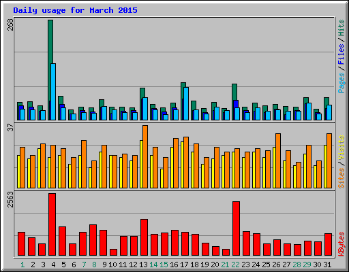Click green weekend day label "22"
Image resolution: width=349 pixels, height=272 pixels.
click(x=235, y=265)
